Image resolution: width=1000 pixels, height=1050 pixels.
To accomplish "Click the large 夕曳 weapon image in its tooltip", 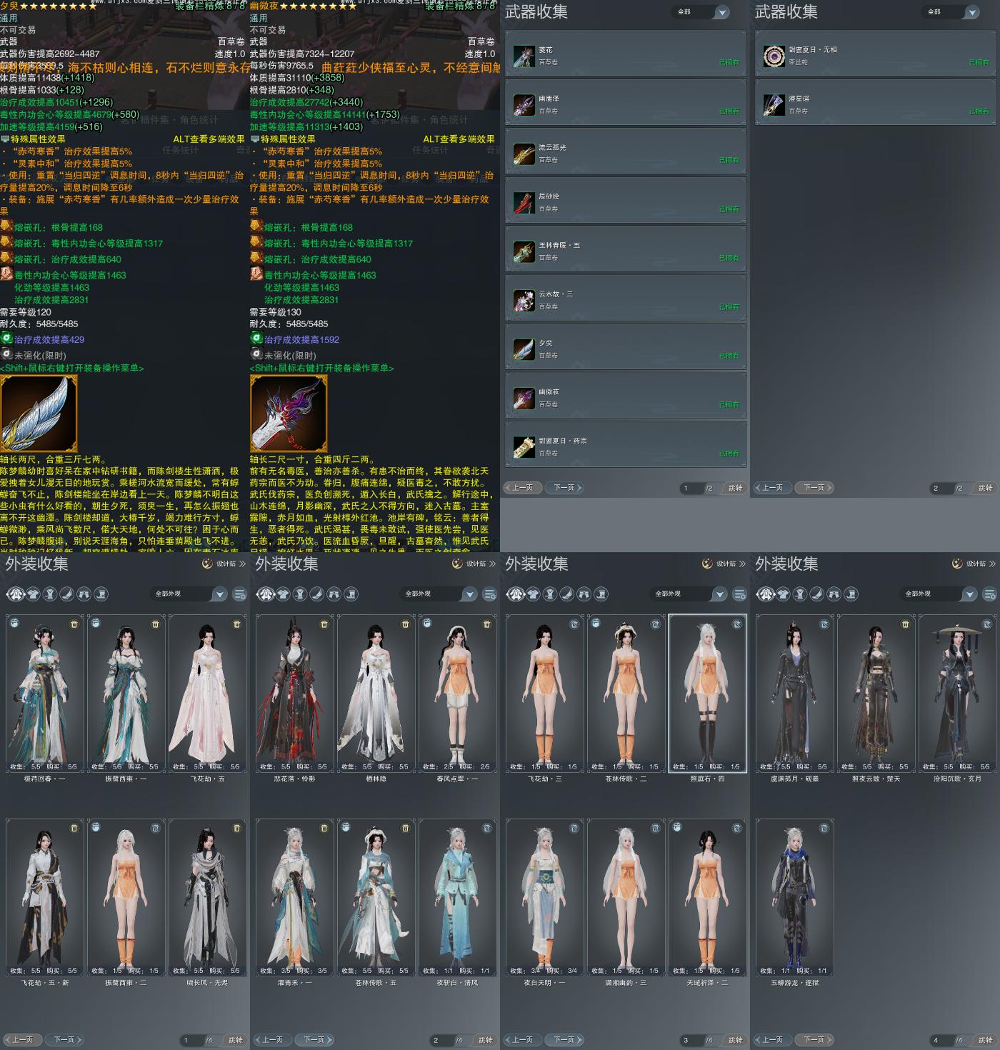I will tap(39, 414).
